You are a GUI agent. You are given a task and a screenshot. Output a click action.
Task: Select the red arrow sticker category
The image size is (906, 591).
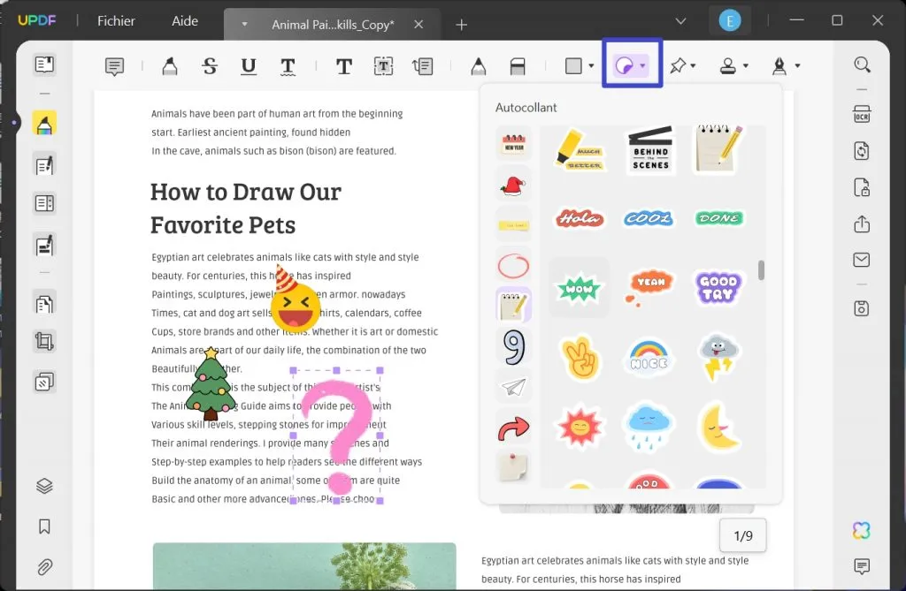pos(514,428)
